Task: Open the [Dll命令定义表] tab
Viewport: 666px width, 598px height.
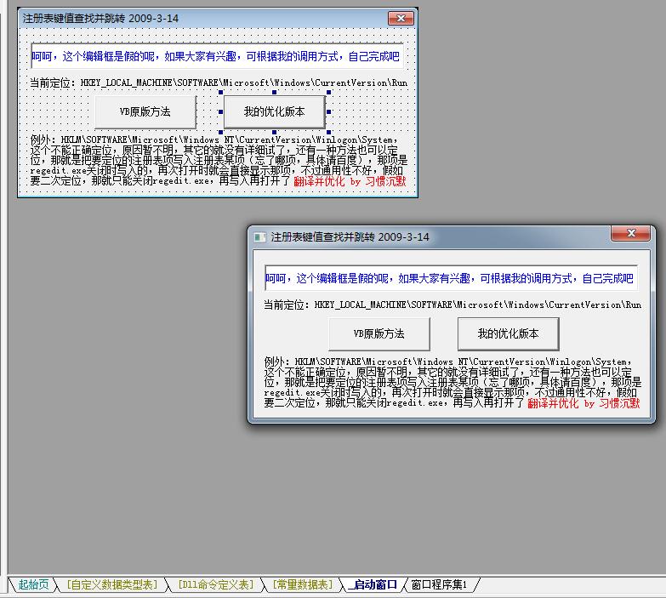Action: 215,584
